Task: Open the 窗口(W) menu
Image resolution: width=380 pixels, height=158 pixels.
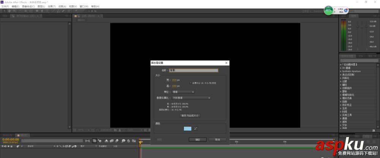Action: (x=84, y=6)
